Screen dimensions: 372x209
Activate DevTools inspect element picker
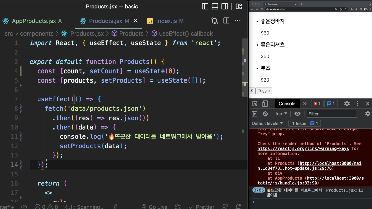coord(255,103)
